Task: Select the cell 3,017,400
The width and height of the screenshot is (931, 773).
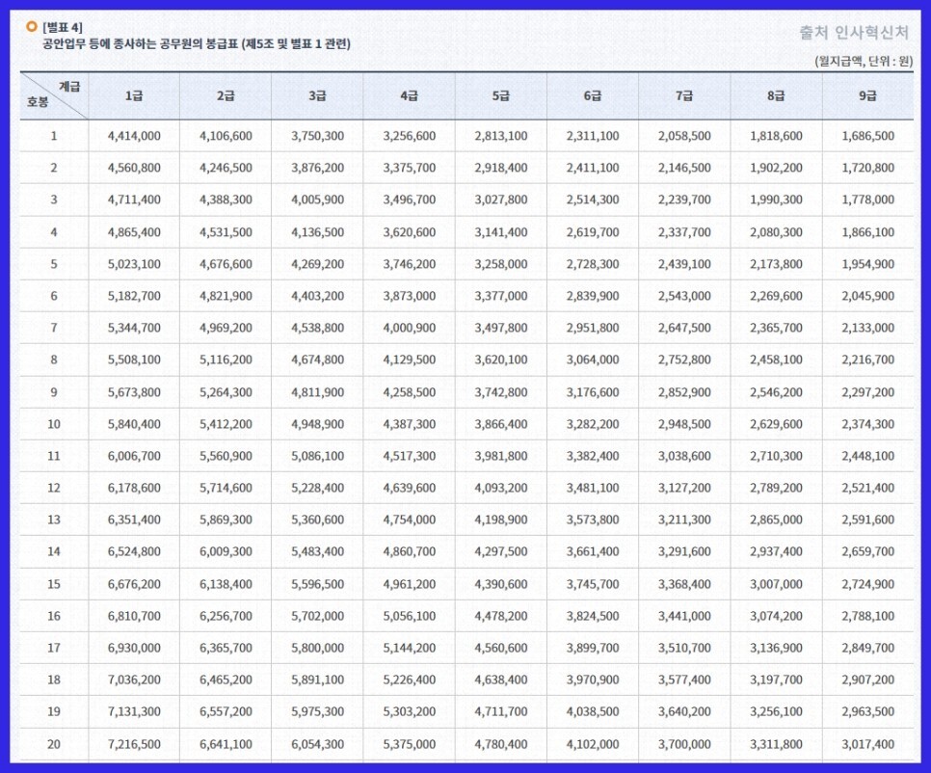Action: 867,744
